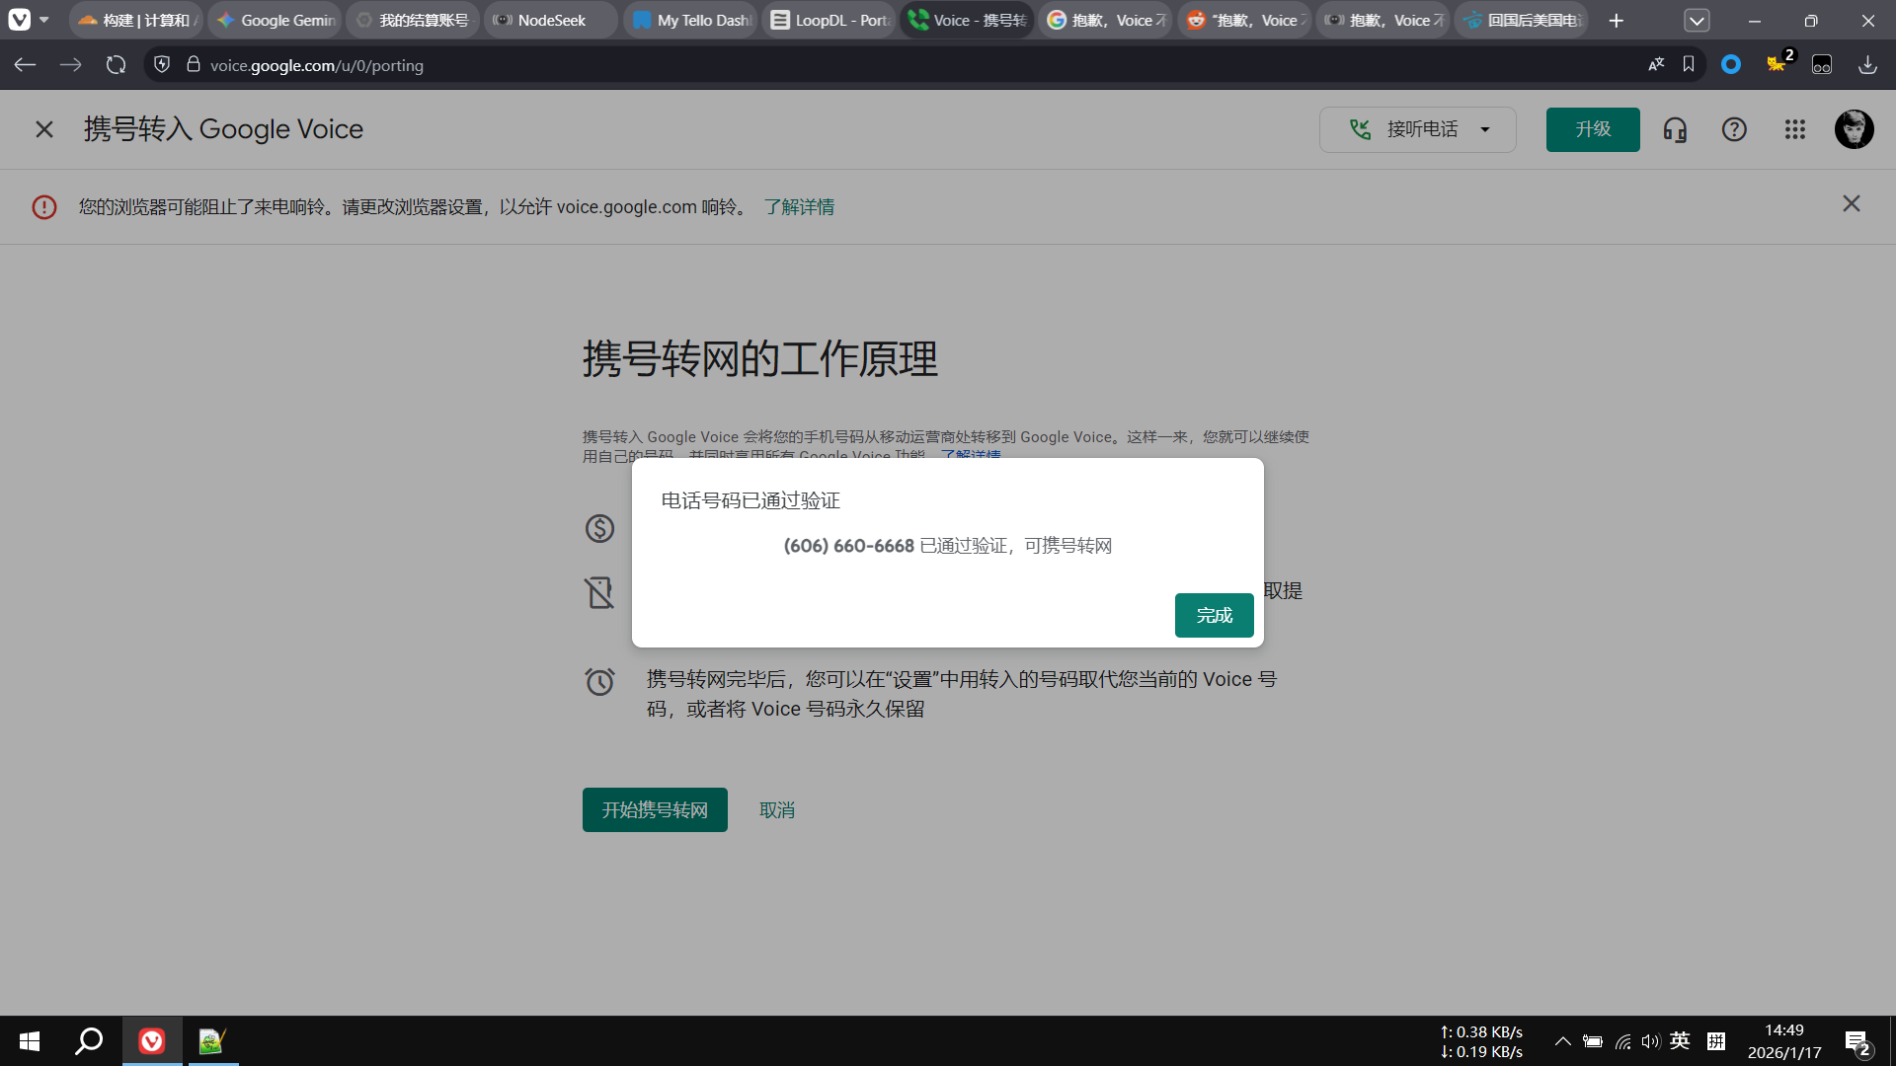Open the downloads panel icon
This screenshot has height=1066, width=1896.
coord(1867,64)
